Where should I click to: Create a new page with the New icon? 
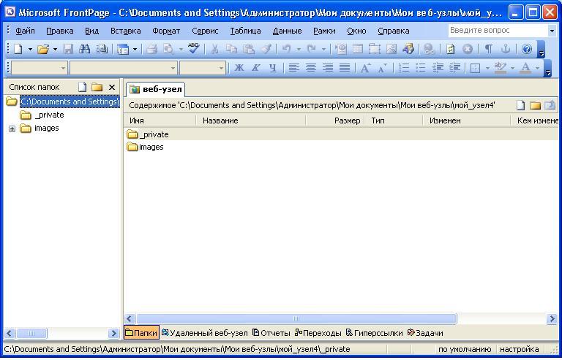click(x=18, y=49)
